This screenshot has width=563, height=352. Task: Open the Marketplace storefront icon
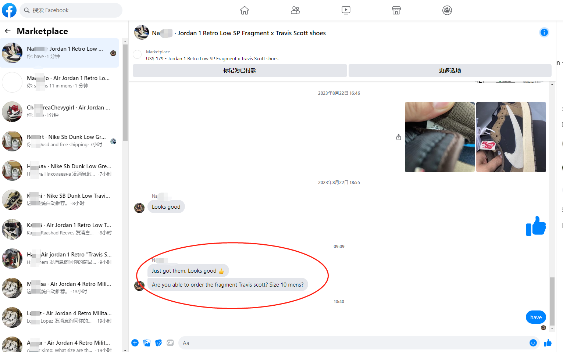tap(396, 10)
